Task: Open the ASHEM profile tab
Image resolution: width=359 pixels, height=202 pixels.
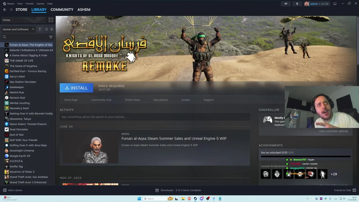Action: [84, 10]
